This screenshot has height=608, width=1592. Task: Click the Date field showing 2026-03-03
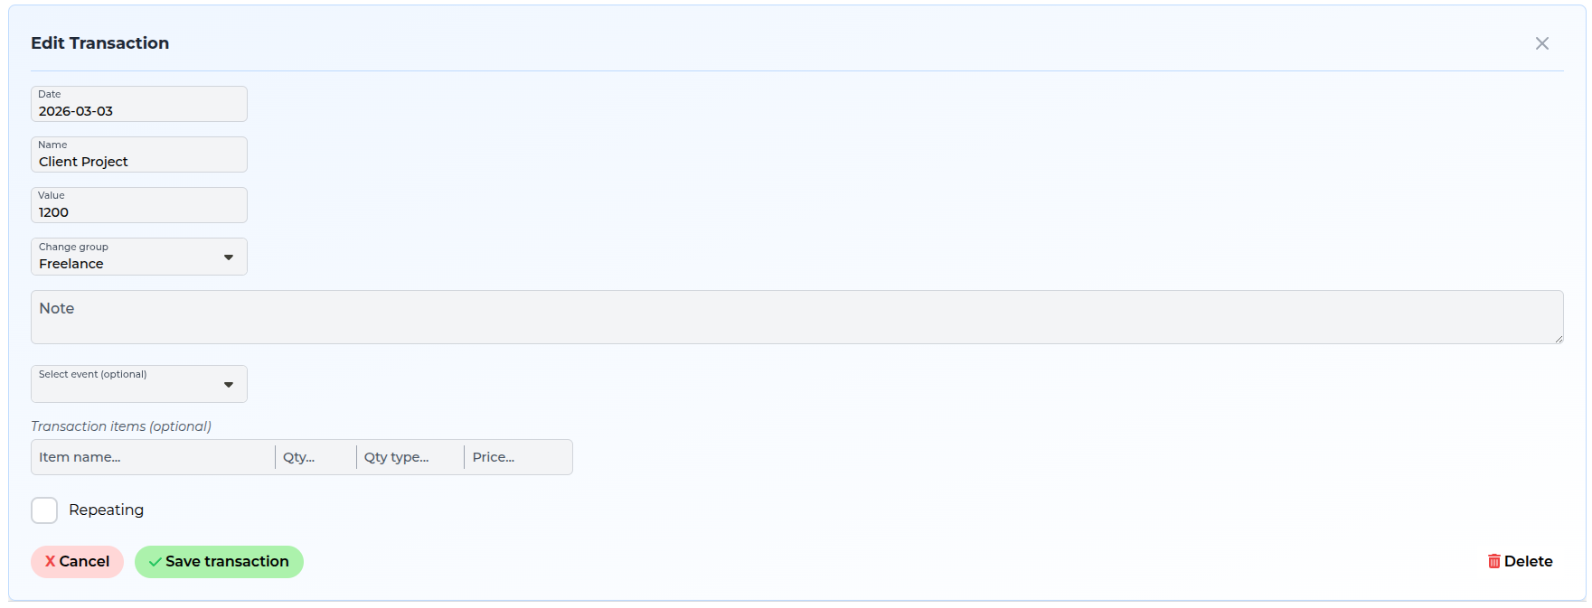[138, 104]
